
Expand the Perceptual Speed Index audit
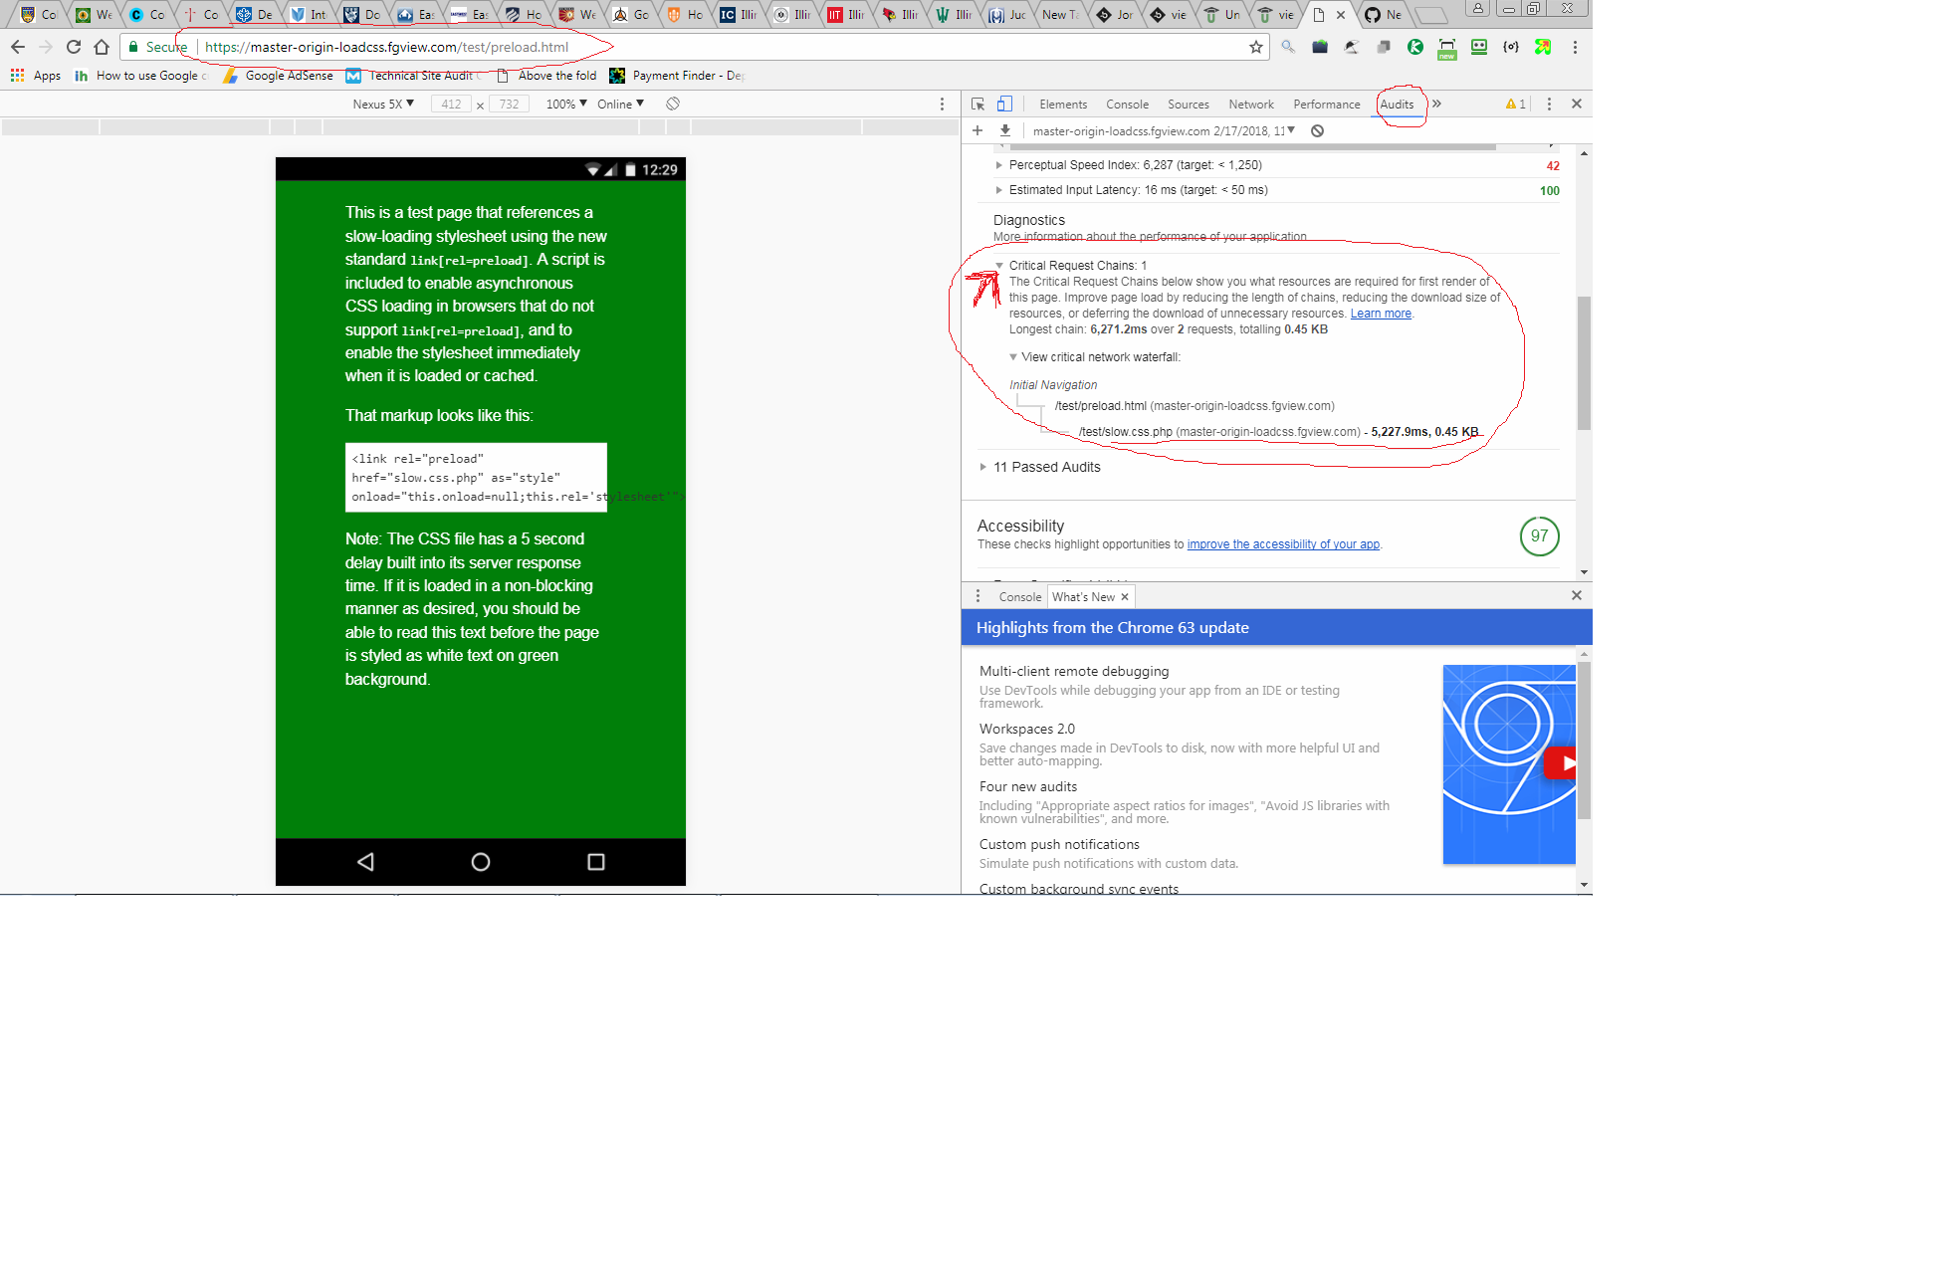[999, 164]
